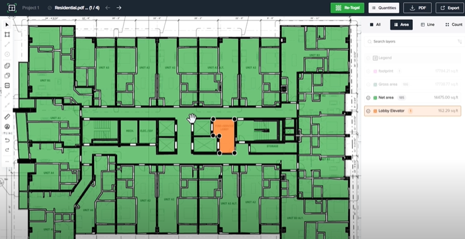Viewport: 465px width, 239px height.
Task: Redo the last action
Action: coord(7,150)
